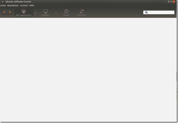Open the Bearbeiten menu
Viewport: 178px width, 123px height.
click(x=13, y=5)
